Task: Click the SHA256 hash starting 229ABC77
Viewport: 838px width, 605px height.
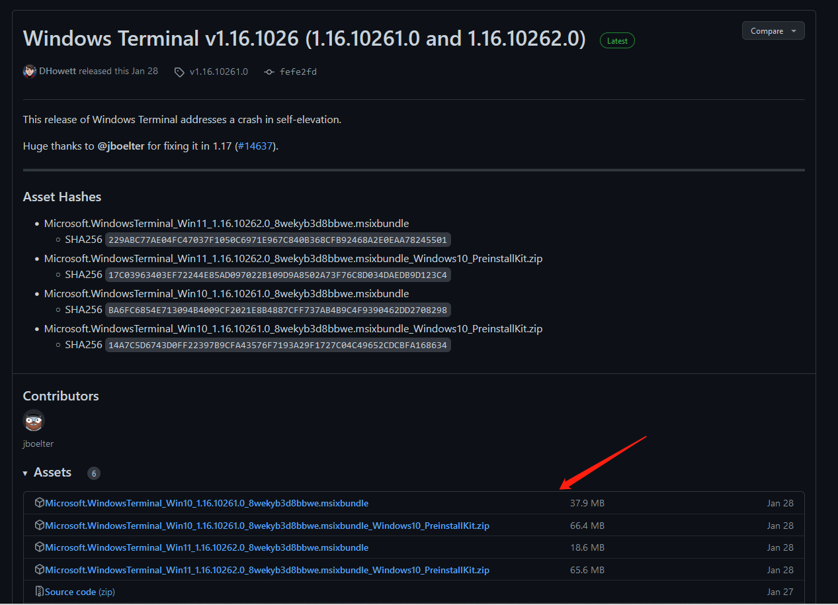Action: 278,240
